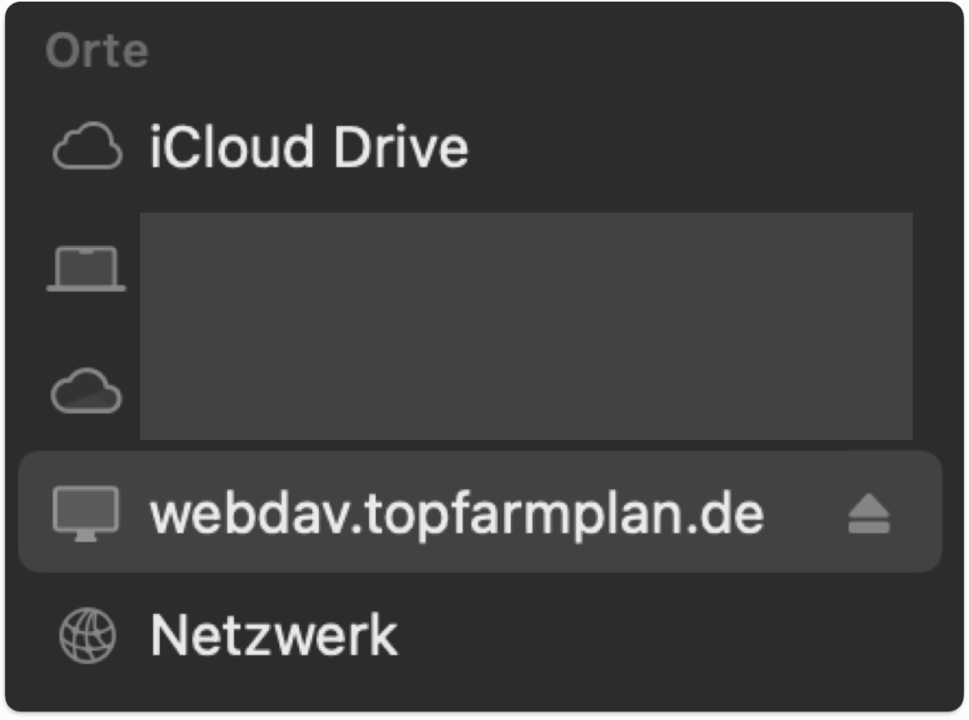Screen dimensions: 969x720
Task: Click the monitor icon for the webdav server
Action: 86,514
